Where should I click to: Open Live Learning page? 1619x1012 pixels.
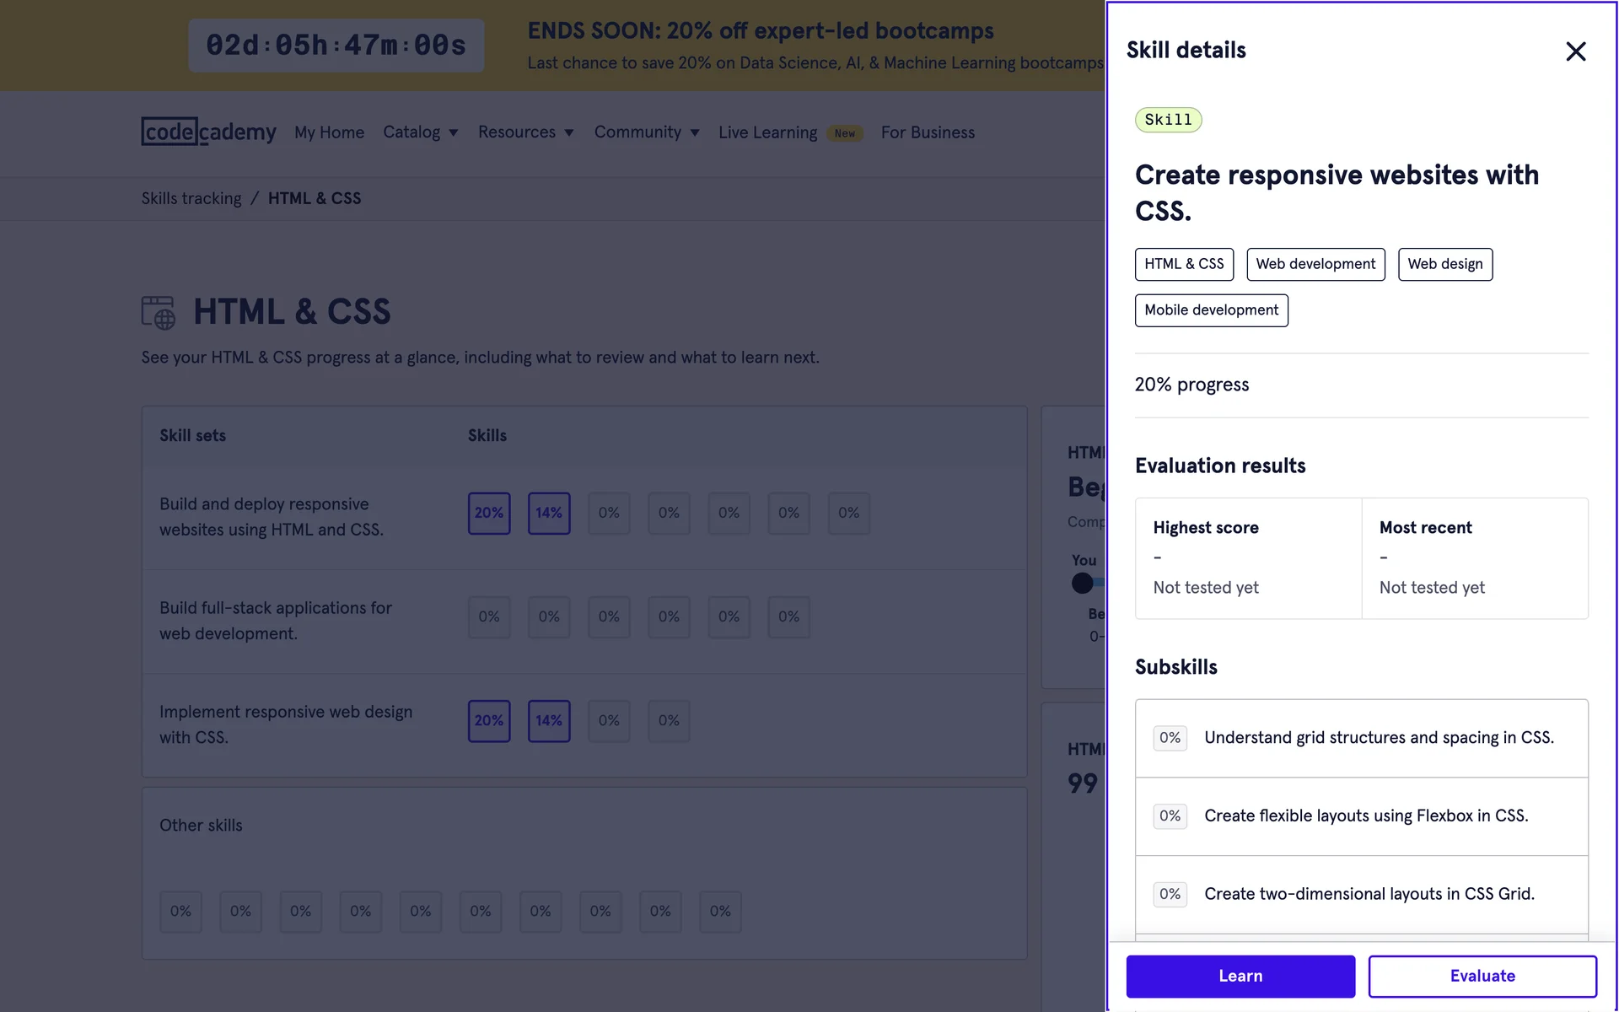(767, 132)
